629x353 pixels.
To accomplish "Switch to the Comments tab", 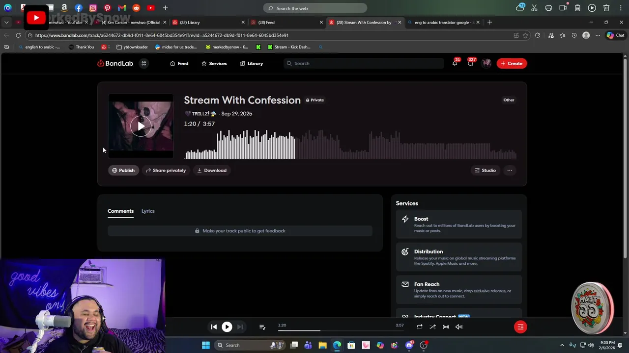I will [x=120, y=211].
